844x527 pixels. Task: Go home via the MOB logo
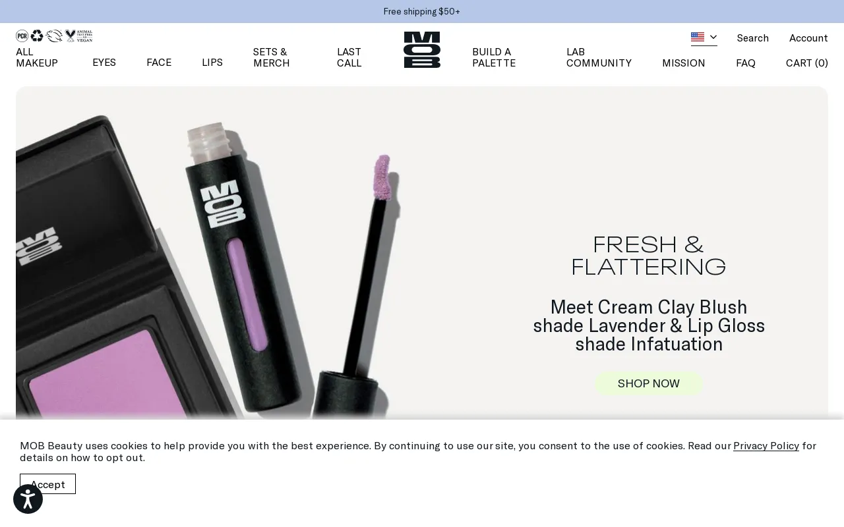pyautogui.click(x=422, y=49)
